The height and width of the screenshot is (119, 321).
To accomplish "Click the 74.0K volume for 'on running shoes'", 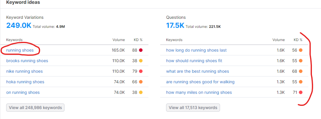I will tap(119, 92).
